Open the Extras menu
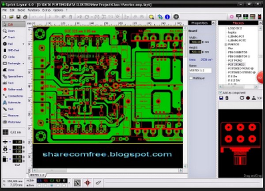 [47, 10]
